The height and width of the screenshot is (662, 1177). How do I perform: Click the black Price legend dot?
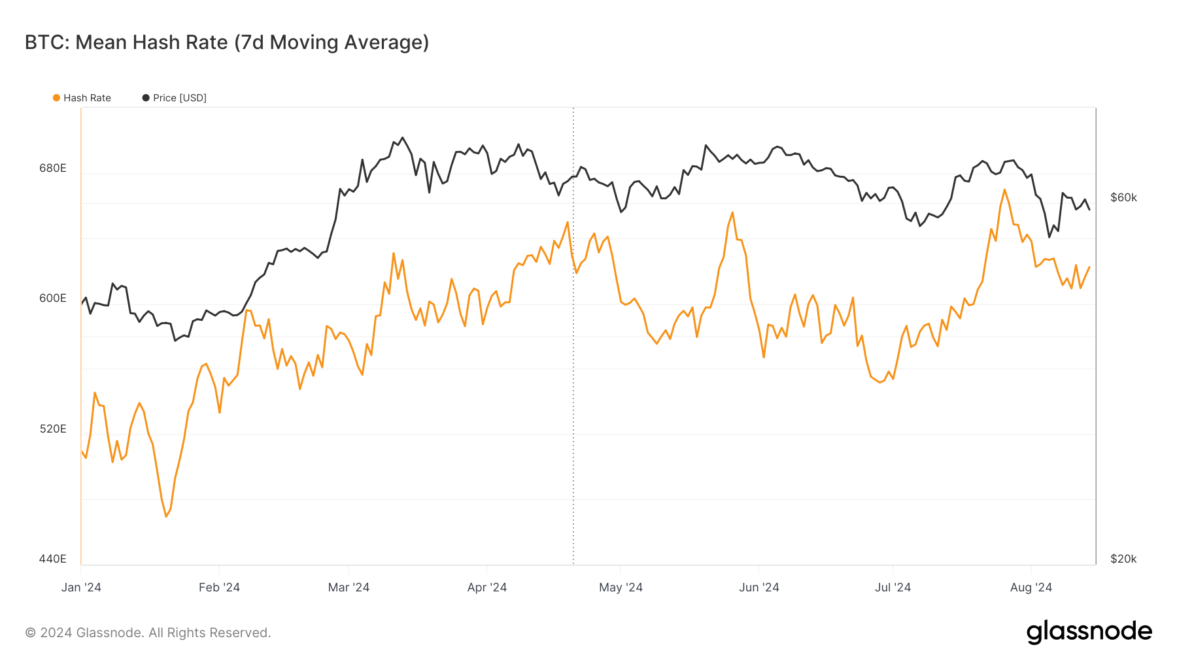146,98
